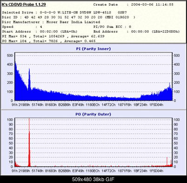Click the 1BF234h label under the PO chart
The height and width of the screenshot is (183, 187).
pos(140,171)
